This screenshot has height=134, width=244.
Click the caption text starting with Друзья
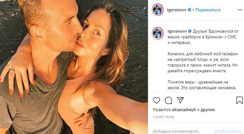click(x=203, y=37)
